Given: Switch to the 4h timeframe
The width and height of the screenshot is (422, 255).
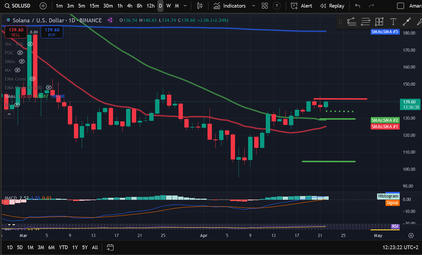Looking at the screenshot, I should [130, 6].
